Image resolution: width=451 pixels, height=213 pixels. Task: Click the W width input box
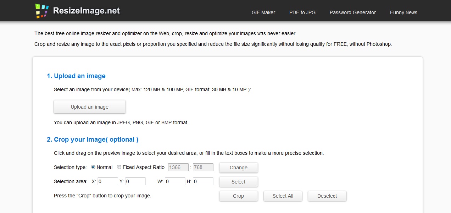coord(175,181)
